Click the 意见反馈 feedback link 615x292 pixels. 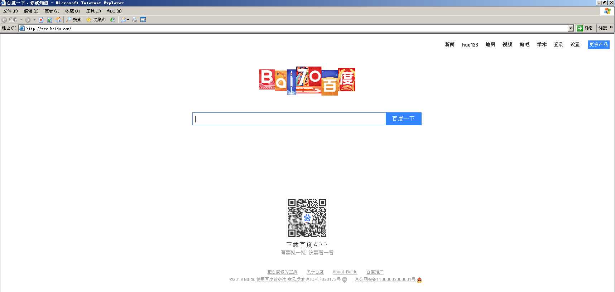click(x=296, y=280)
